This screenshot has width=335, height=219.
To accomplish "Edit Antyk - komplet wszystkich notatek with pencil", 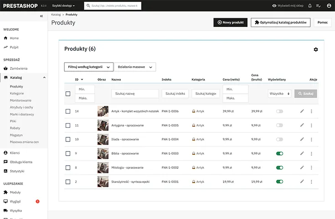I will pos(302,111).
